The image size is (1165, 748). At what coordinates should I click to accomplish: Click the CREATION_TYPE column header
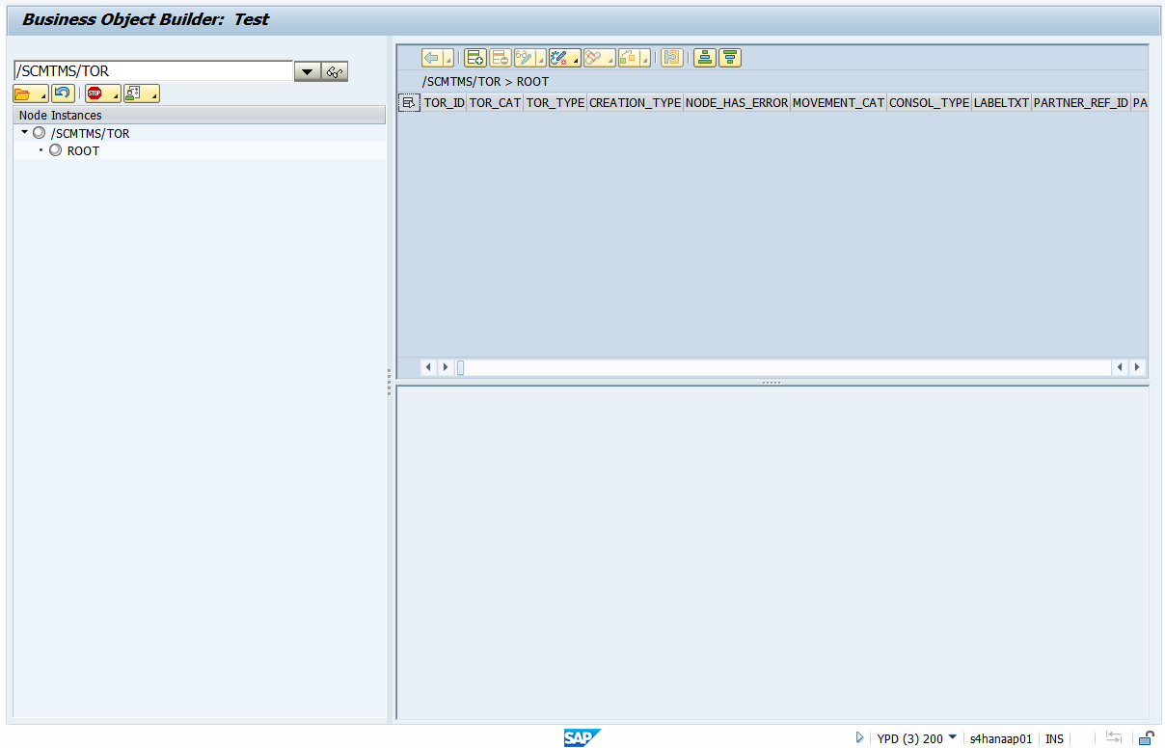[635, 102]
